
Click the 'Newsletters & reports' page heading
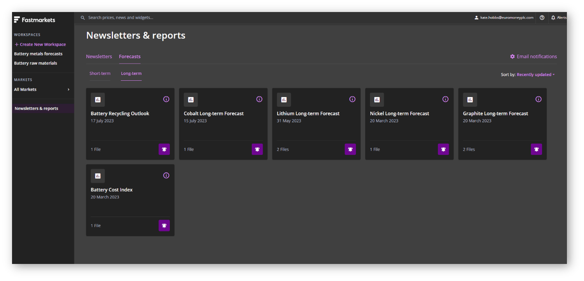click(x=136, y=36)
